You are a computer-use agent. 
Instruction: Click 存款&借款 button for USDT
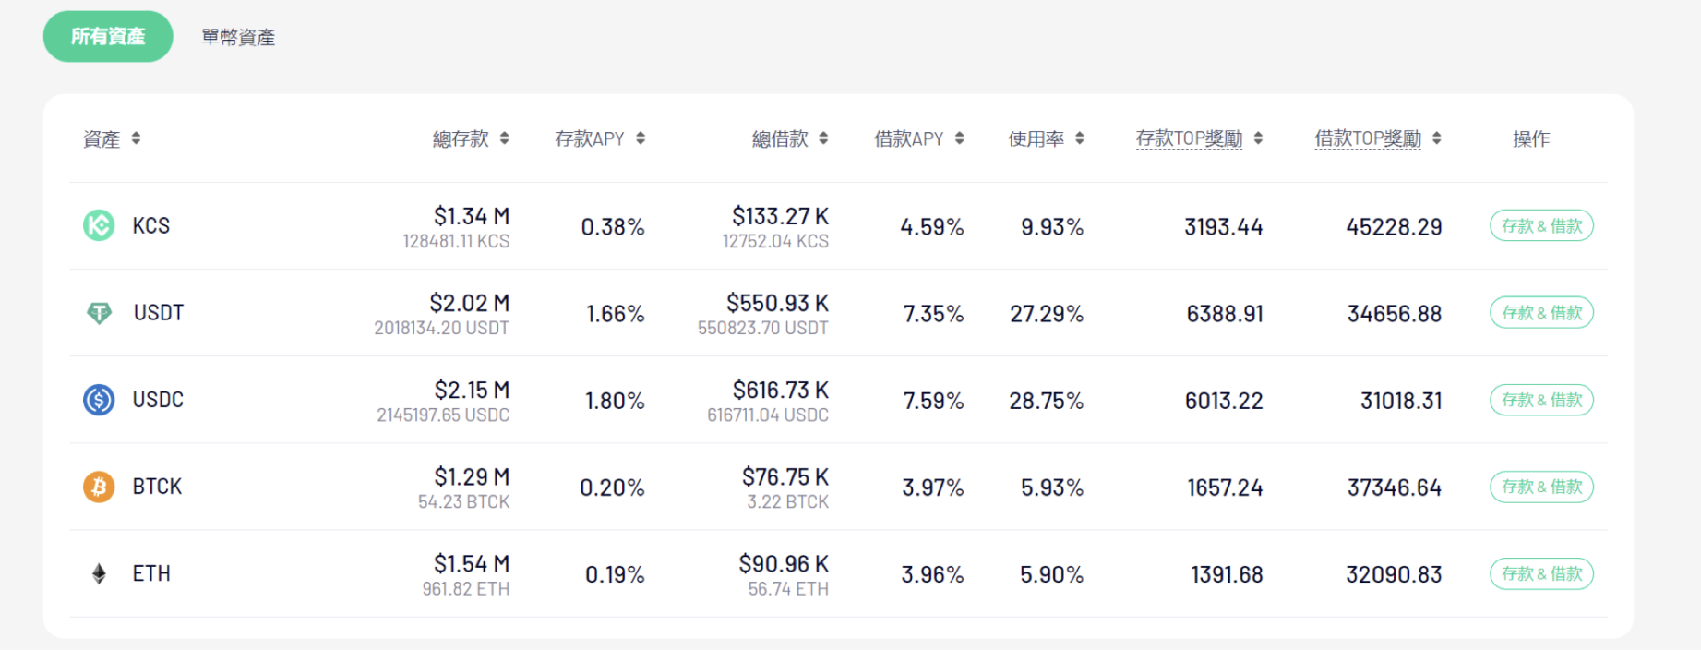[x=1541, y=313]
